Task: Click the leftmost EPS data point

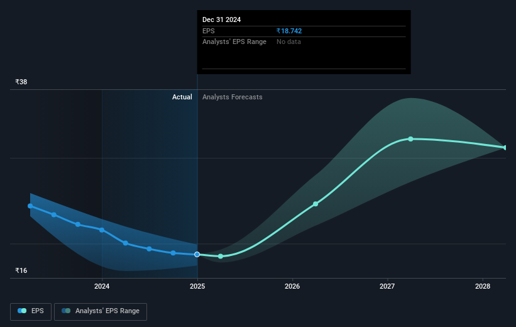Action: [30, 206]
